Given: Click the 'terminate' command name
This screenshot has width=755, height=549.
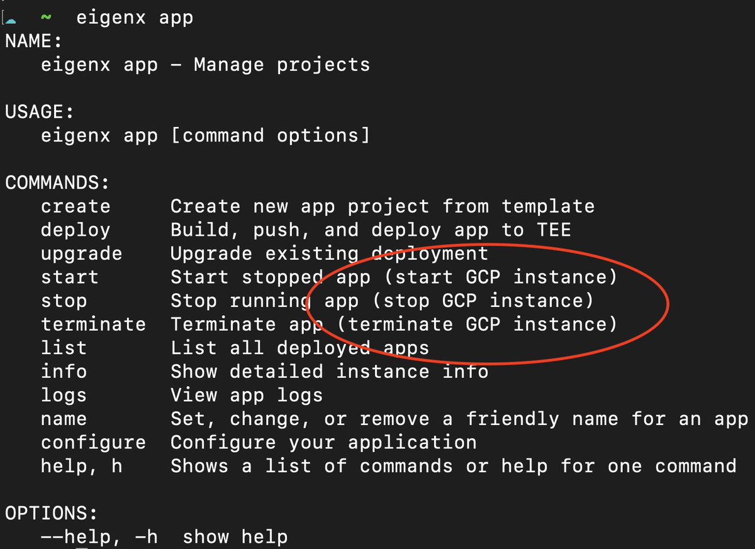Looking at the screenshot, I should 93,324.
